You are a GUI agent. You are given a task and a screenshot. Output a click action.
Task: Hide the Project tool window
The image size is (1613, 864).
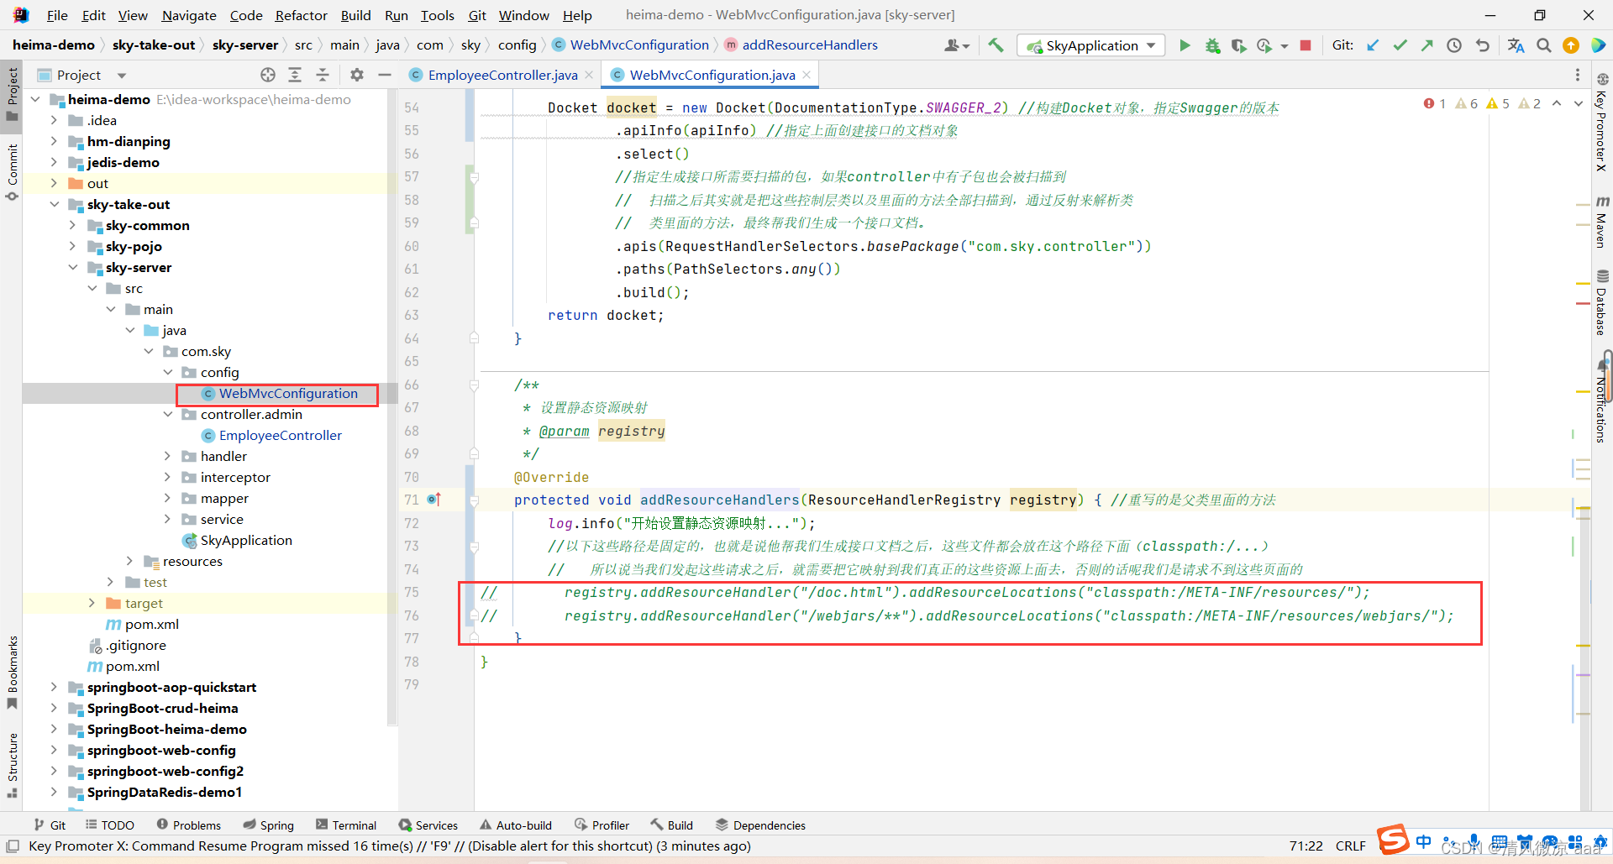tap(385, 75)
